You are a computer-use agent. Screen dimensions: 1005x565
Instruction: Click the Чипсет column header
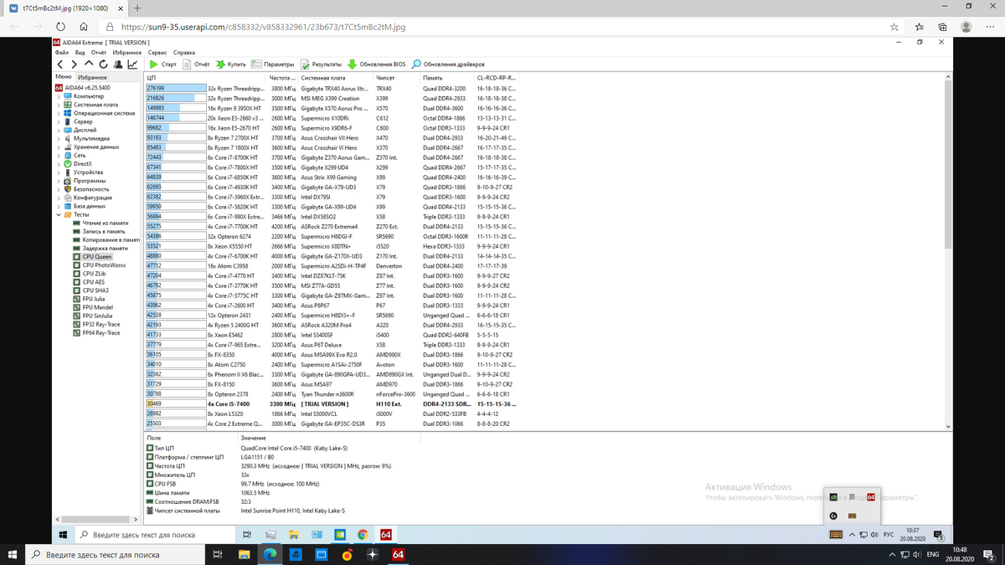397,78
